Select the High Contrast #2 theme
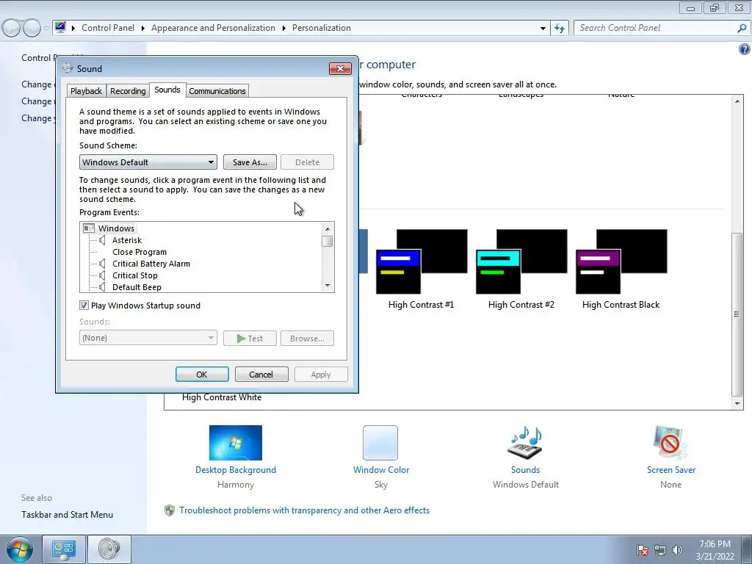 point(521,269)
